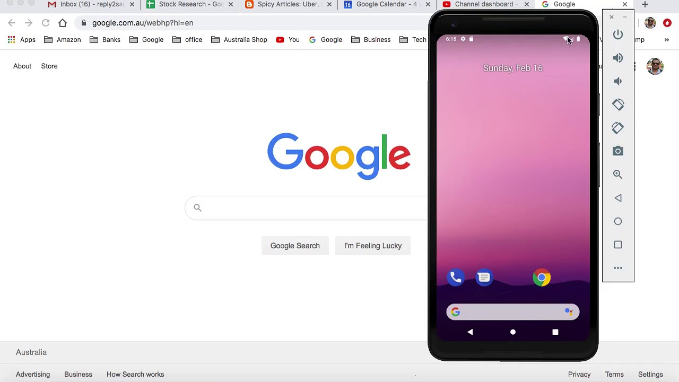Open the YouTube bookmark labeled You

point(288,40)
